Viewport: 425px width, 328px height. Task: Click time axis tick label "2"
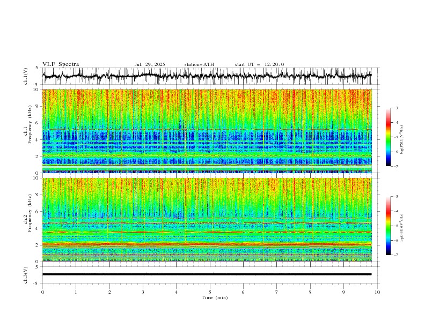coord(109,292)
